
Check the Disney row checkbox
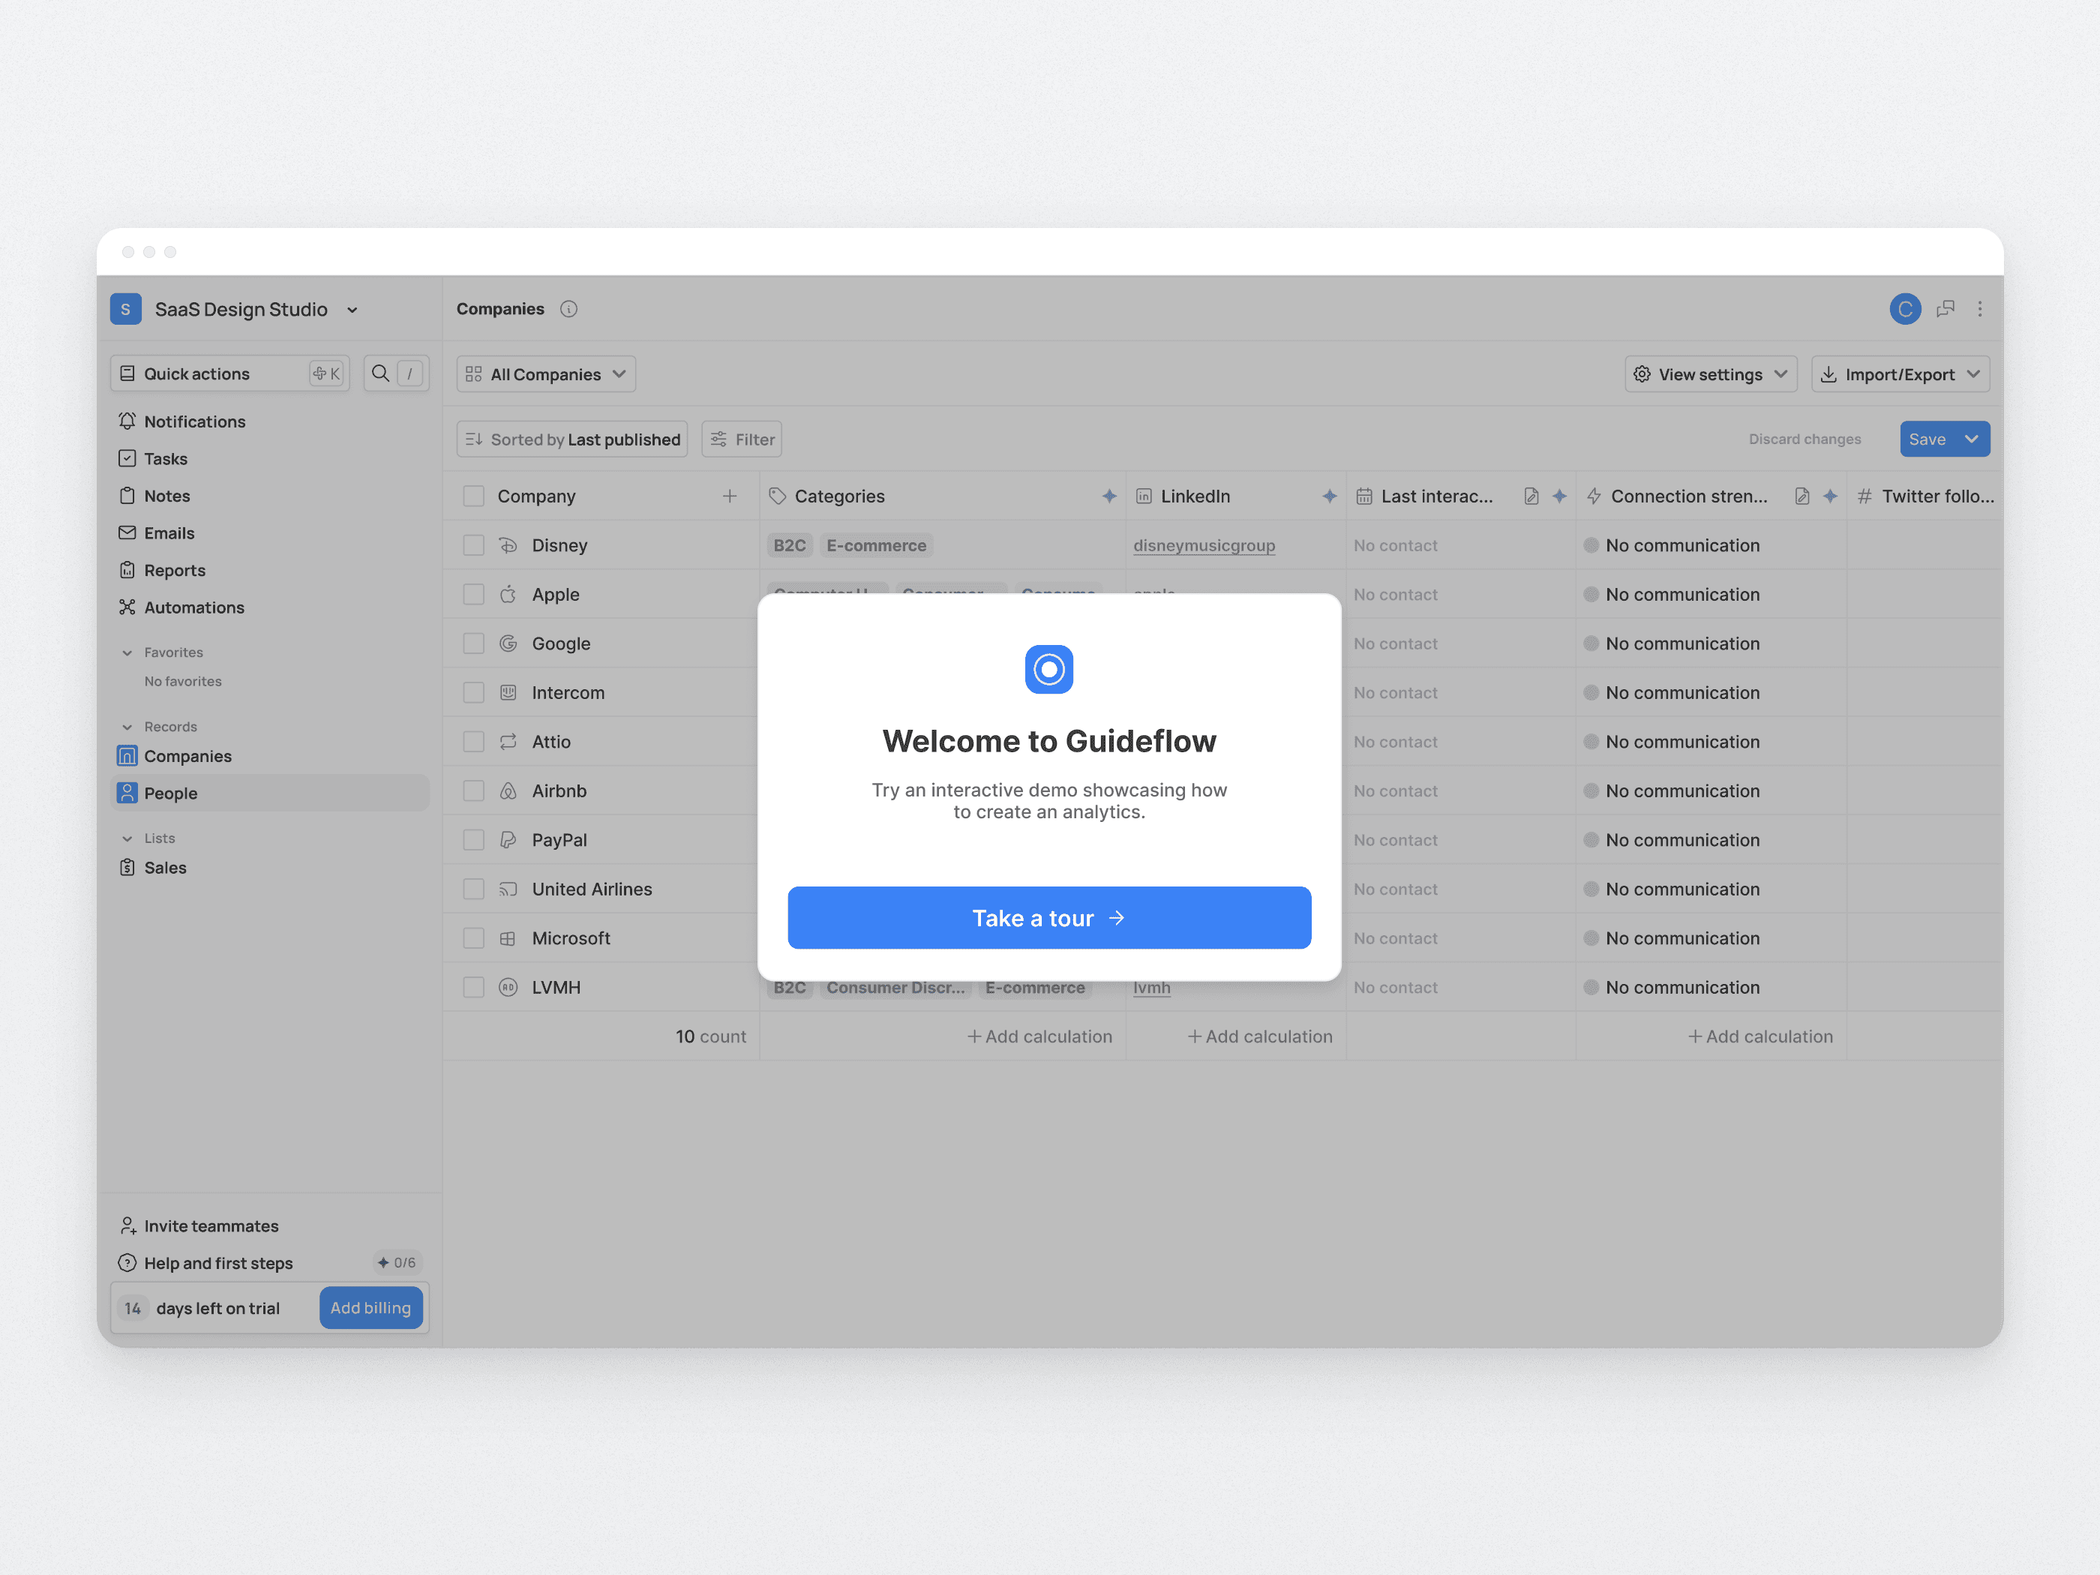[474, 546]
